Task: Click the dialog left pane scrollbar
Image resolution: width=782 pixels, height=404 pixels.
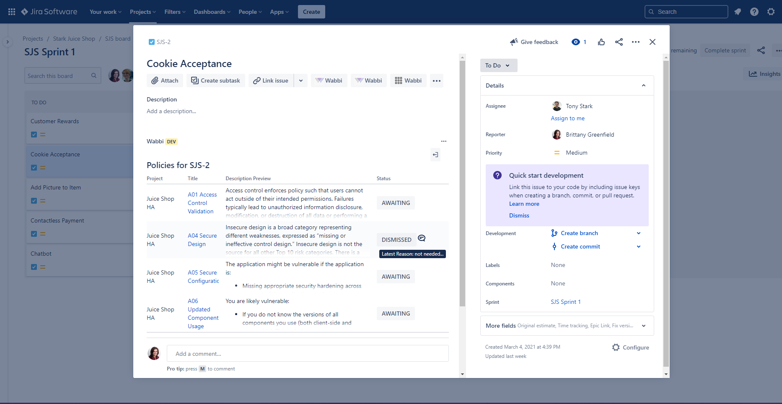Action: point(462,184)
